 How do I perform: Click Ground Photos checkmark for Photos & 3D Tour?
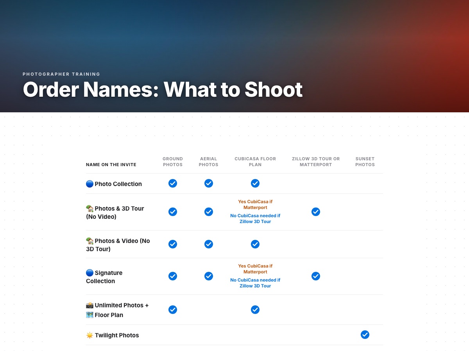[x=173, y=212]
